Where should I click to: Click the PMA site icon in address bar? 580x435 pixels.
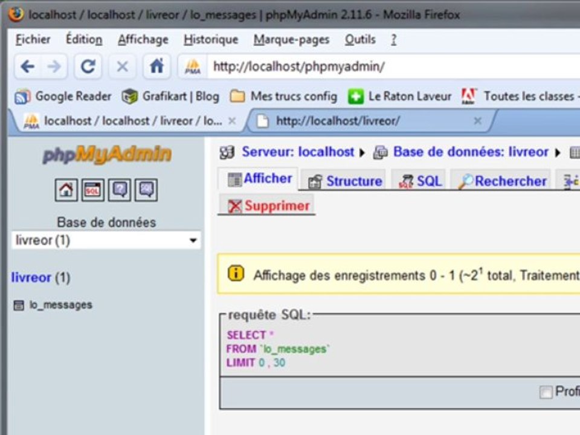point(193,66)
